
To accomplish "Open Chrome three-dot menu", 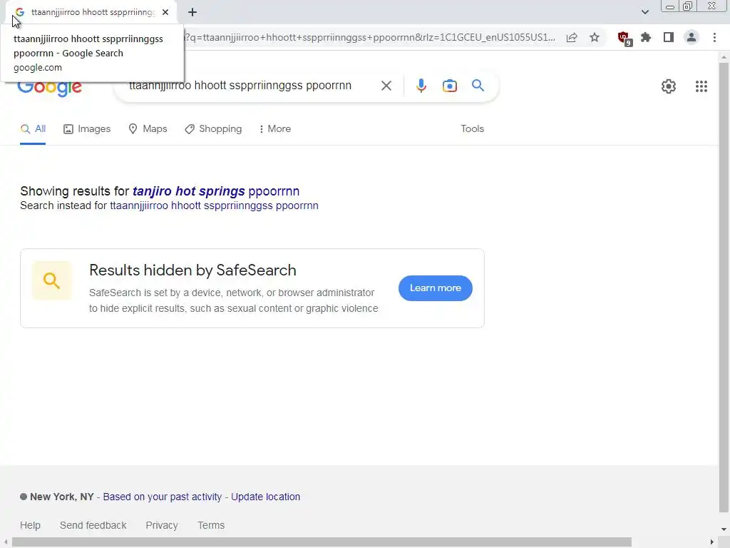I will point(714,37).
